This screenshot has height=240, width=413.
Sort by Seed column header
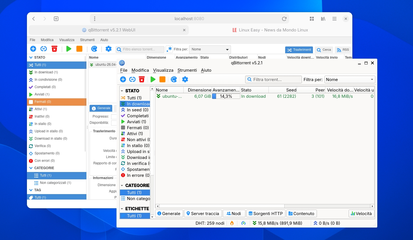pos(283,90)
